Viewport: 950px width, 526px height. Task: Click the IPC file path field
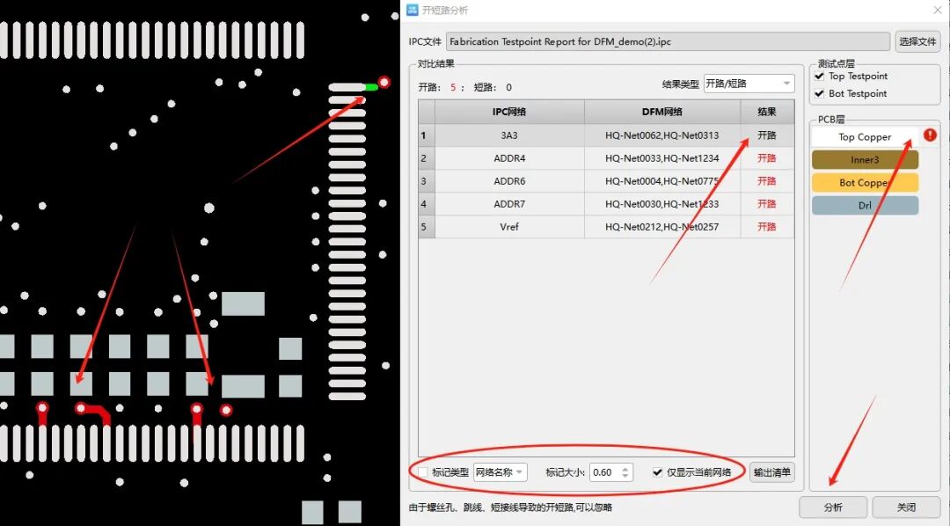point(669,41)
